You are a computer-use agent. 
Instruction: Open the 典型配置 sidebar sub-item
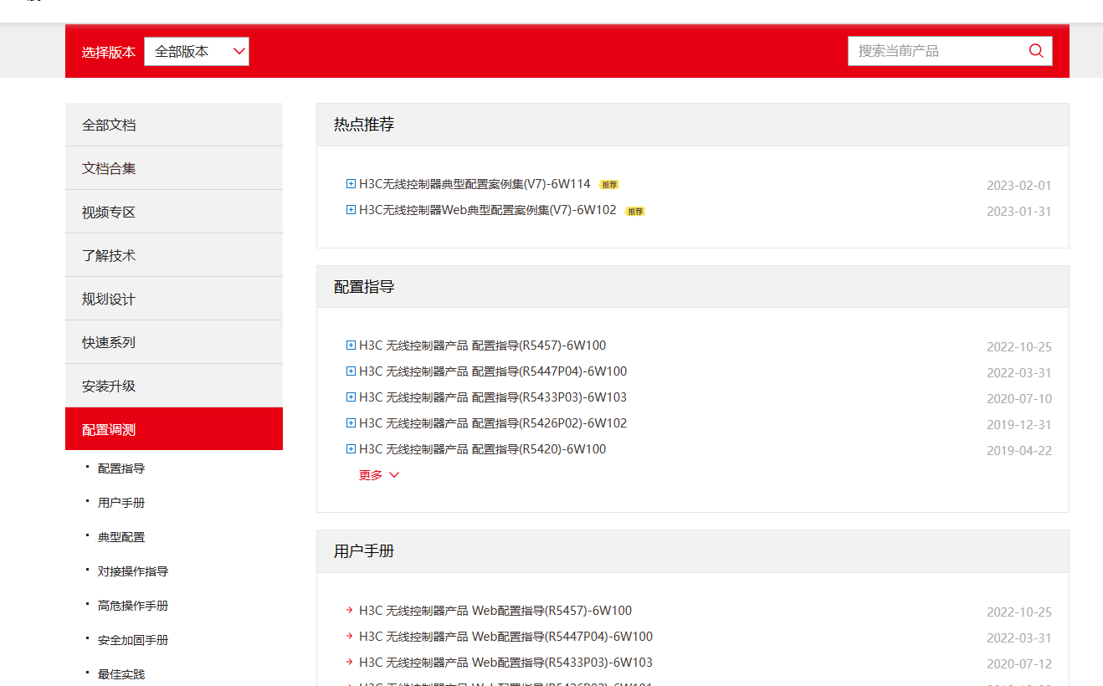[121, 537]
